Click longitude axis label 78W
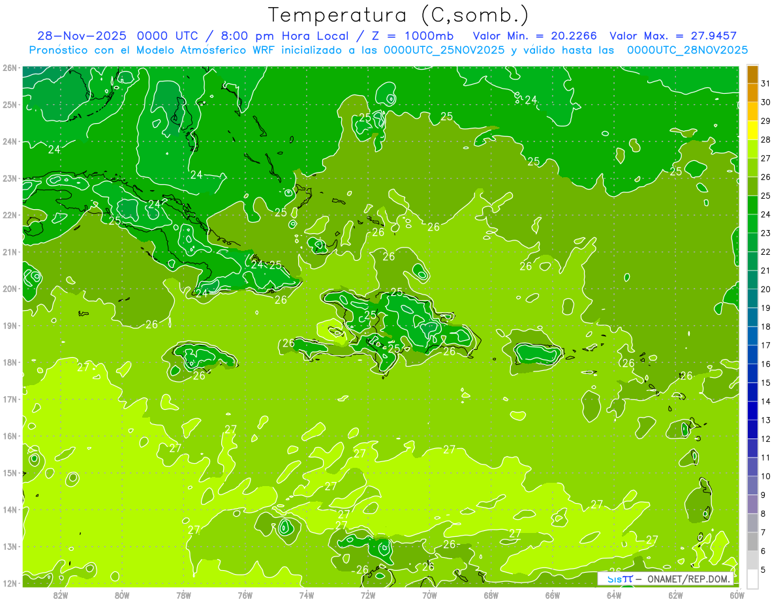Screen dimensions: 783x604 (183, 595)
